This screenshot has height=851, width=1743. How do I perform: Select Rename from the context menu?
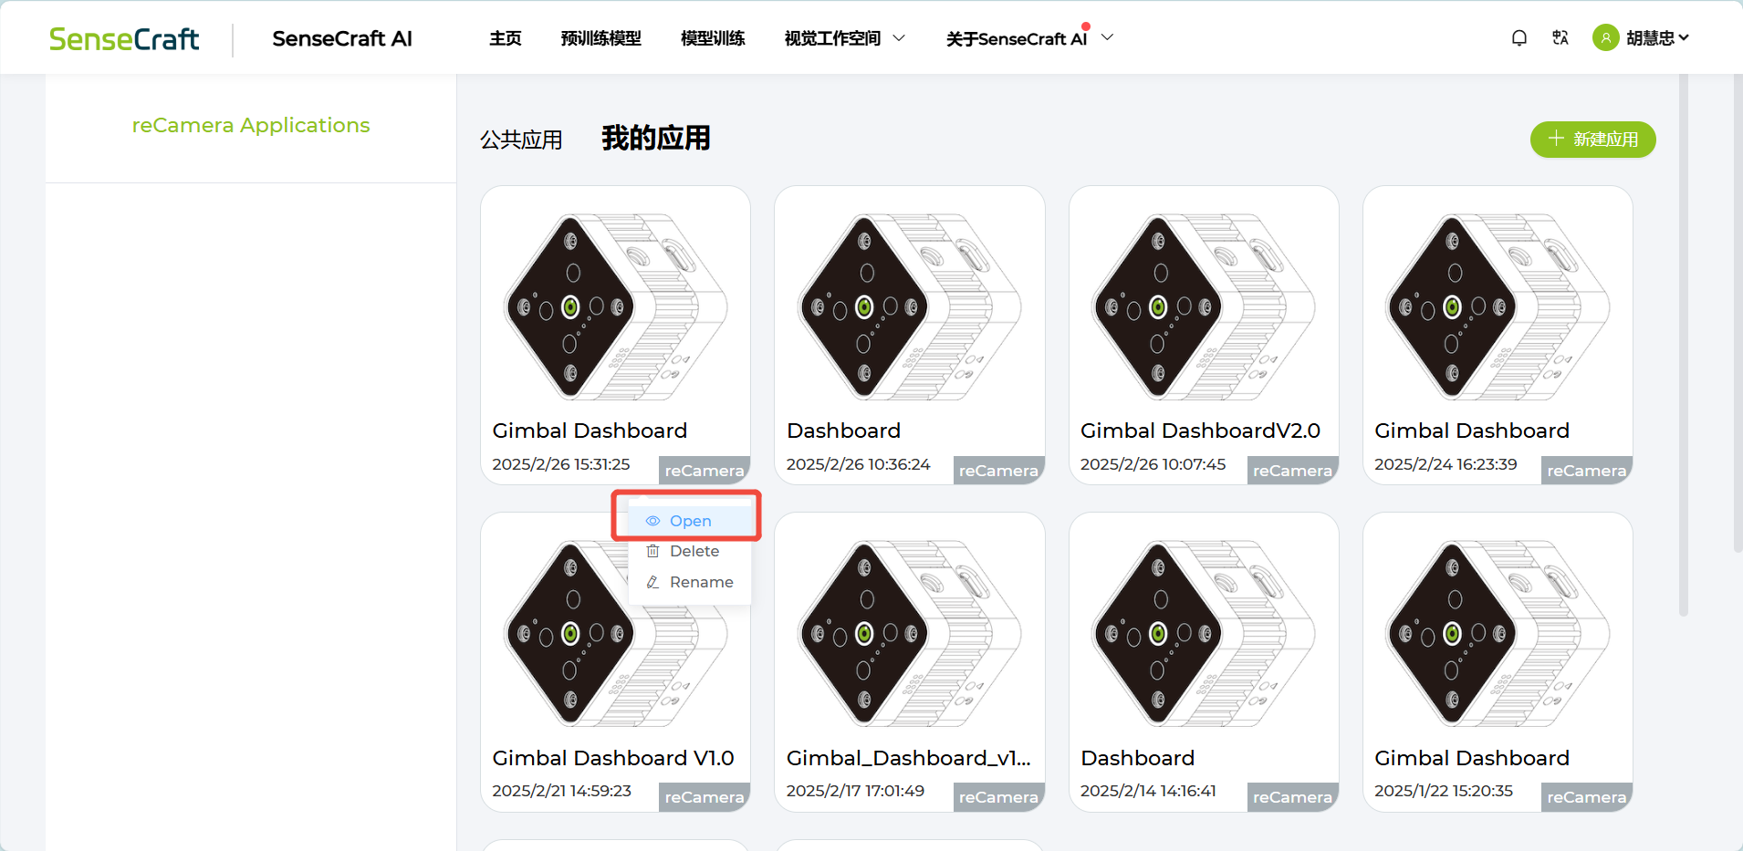(x=690, y=582)
